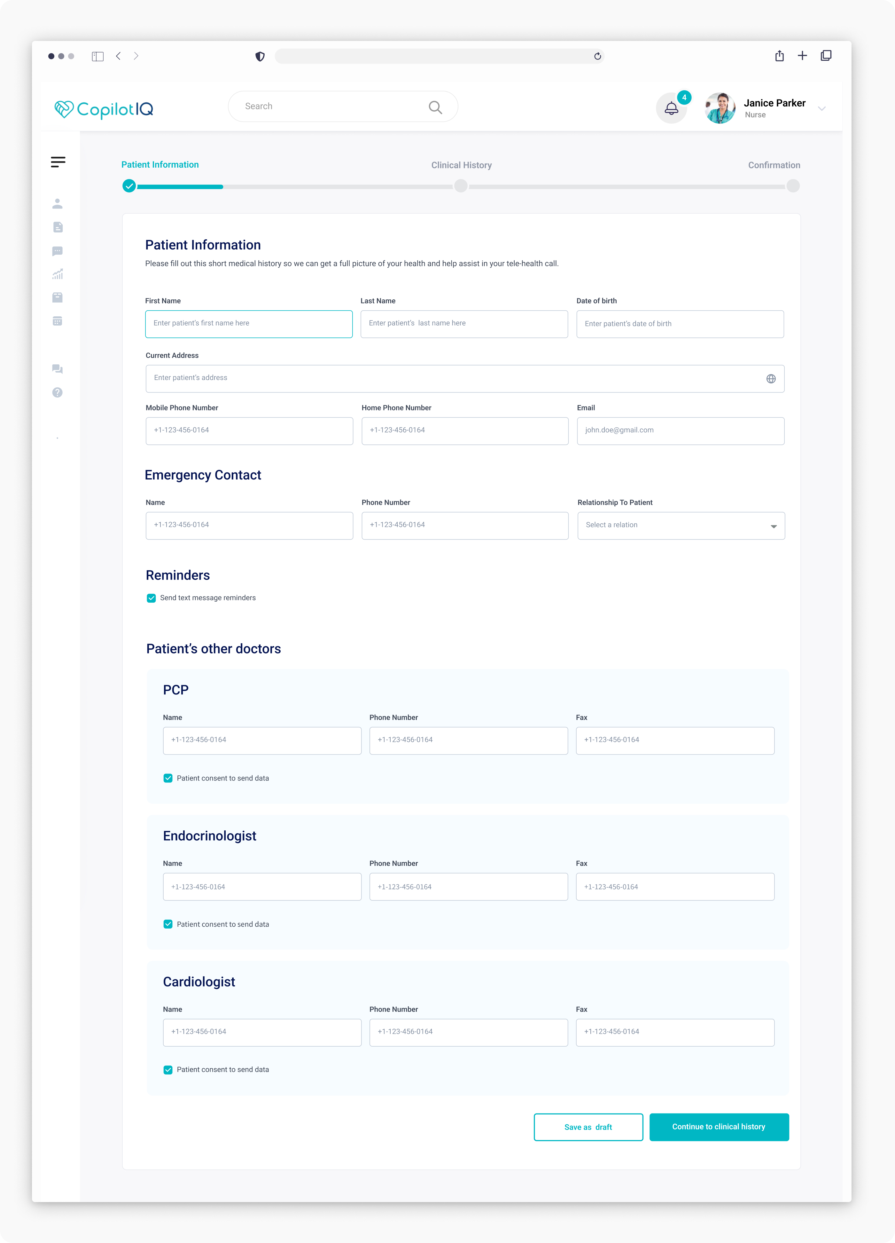Click Continue to clinical history button

tap(719, 1127)
